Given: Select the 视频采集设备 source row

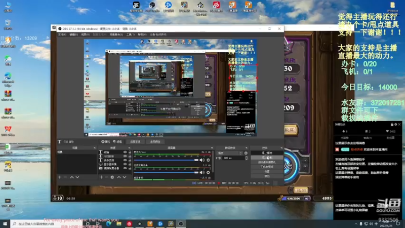Looking at the screenshot, I should click(115, 168).
